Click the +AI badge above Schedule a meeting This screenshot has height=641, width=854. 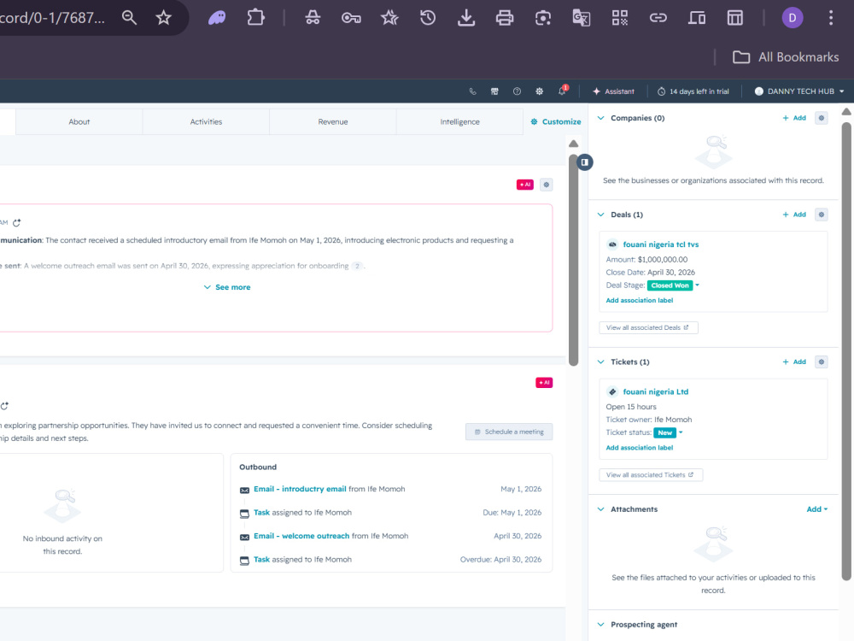point(544,383)
